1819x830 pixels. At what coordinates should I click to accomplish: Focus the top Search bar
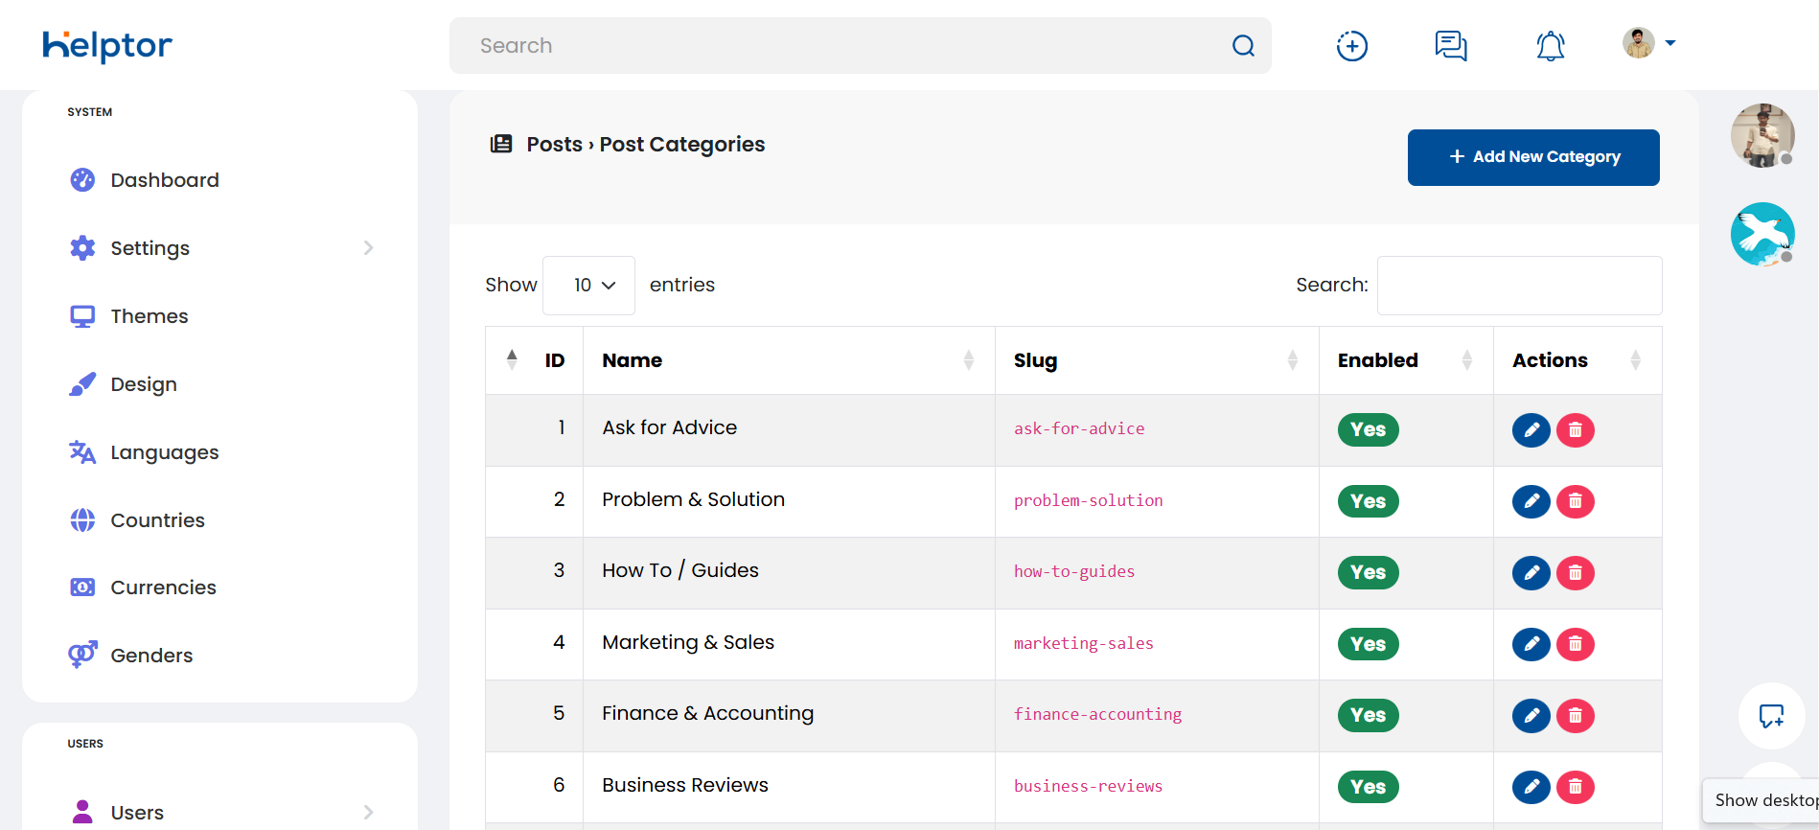(861, 45)
